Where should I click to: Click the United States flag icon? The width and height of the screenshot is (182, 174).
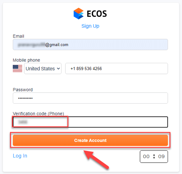click(17, 69)
